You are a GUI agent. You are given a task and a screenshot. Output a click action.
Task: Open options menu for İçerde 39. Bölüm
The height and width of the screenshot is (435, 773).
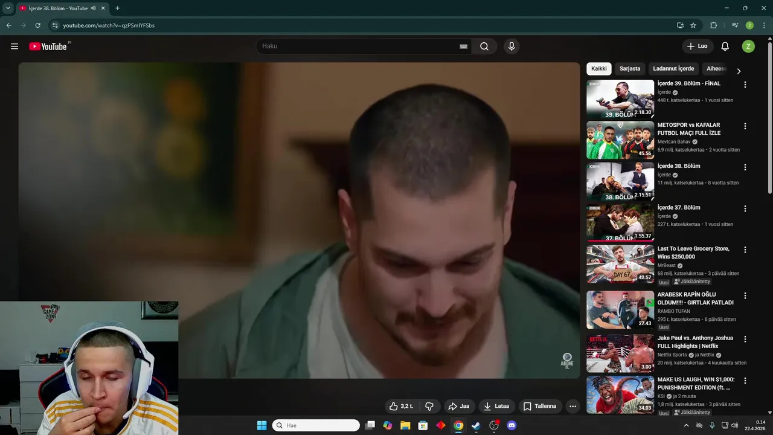745,85
